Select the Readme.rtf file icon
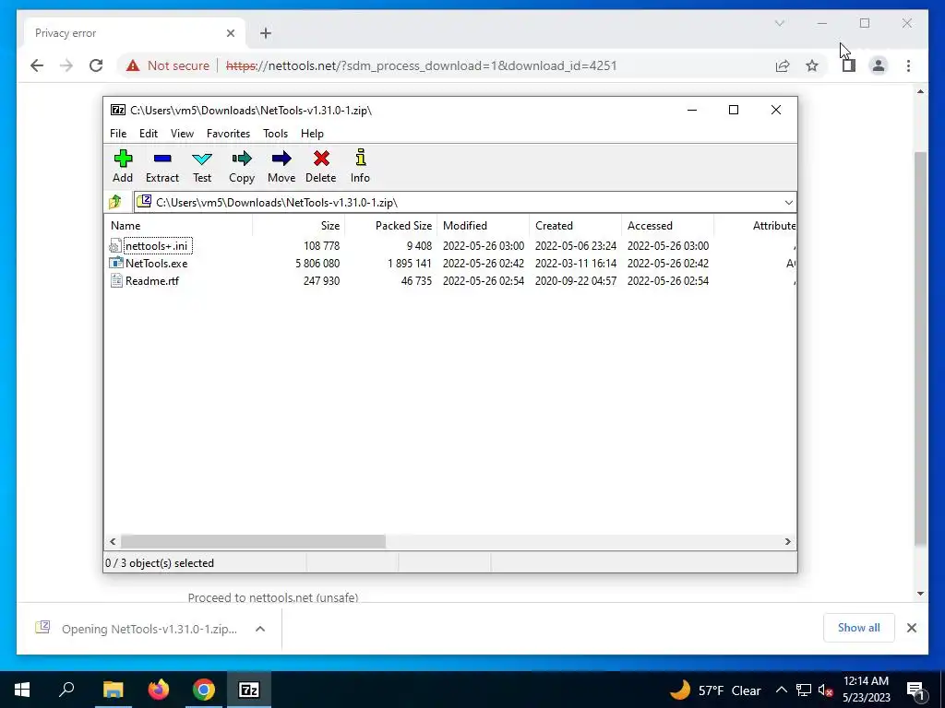The image size is (945, 708). coord(115,280)
